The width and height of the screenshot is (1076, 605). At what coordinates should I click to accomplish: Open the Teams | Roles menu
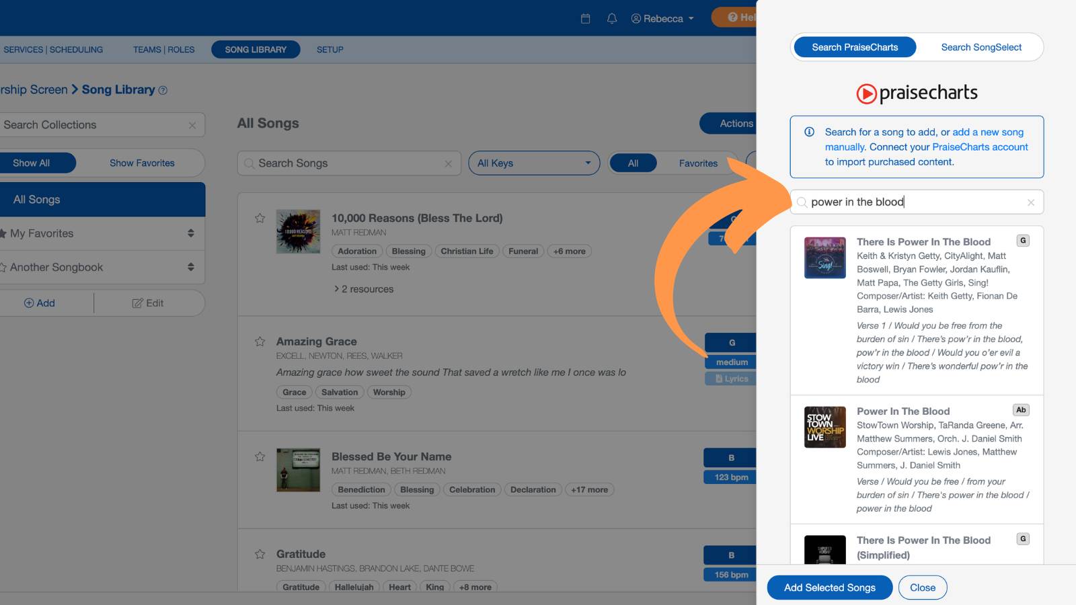(x=163, y=50)
